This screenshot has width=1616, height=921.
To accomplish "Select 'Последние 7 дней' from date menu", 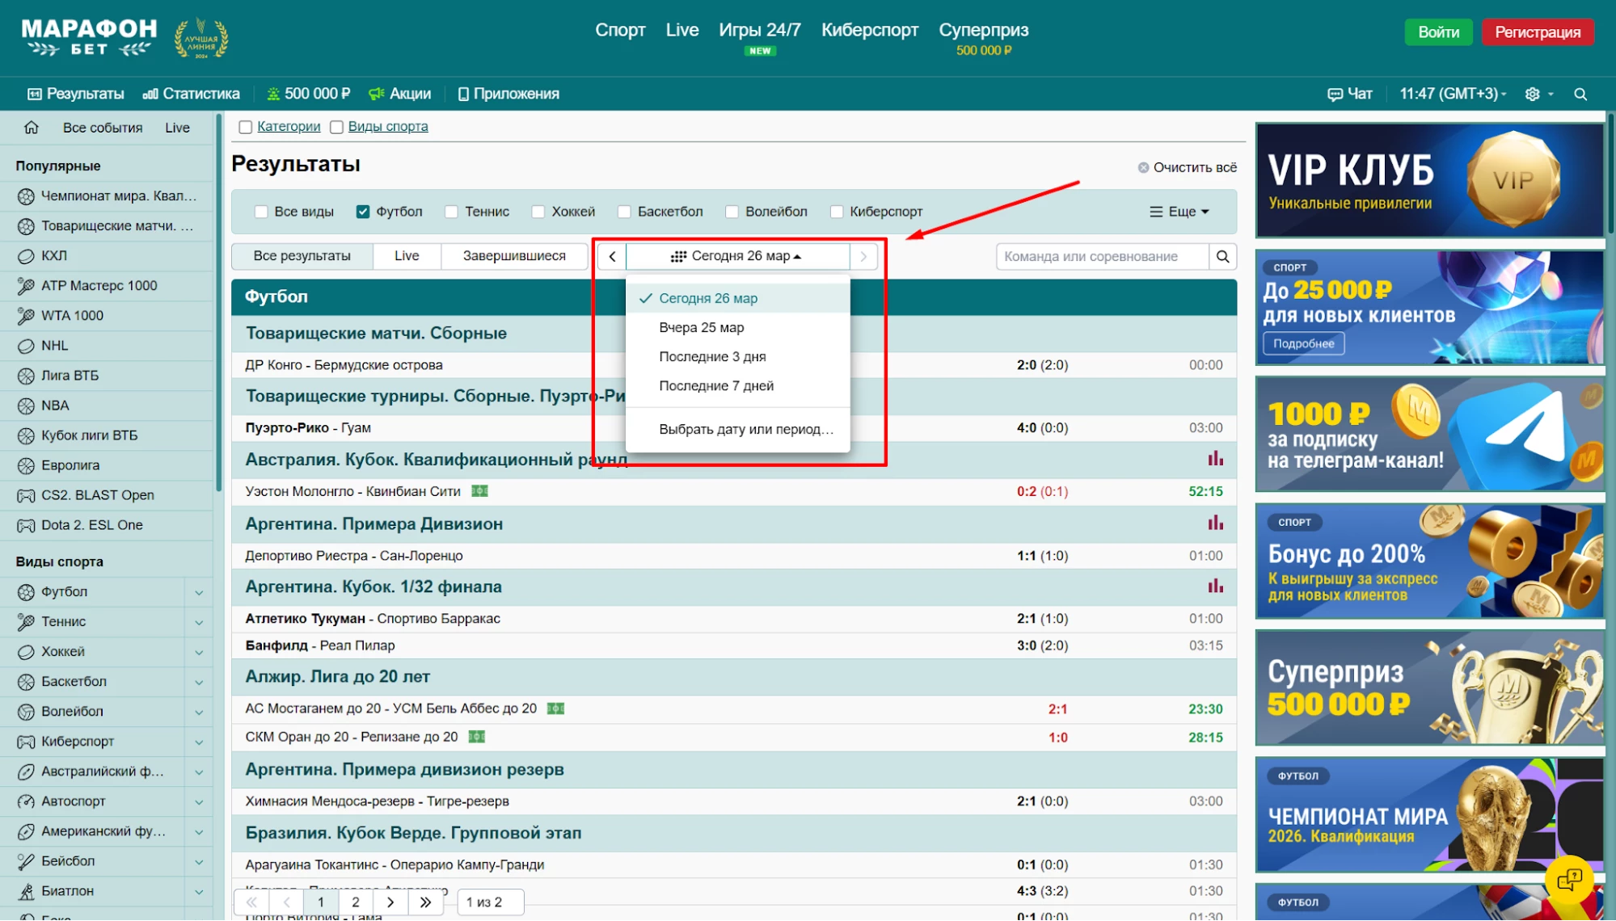I will pos(737,386).
